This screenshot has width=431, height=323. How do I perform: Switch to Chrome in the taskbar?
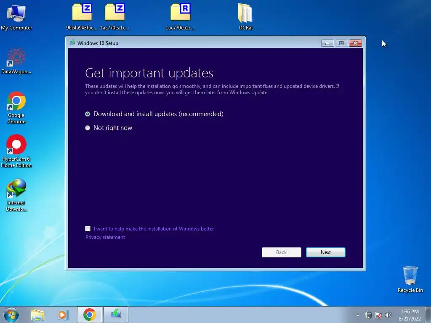90,315
